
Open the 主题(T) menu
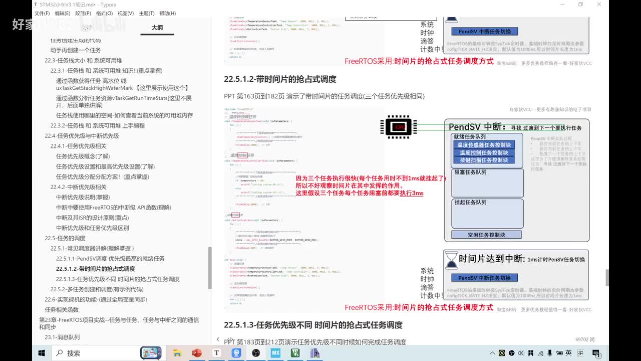[x=147, y=14]
